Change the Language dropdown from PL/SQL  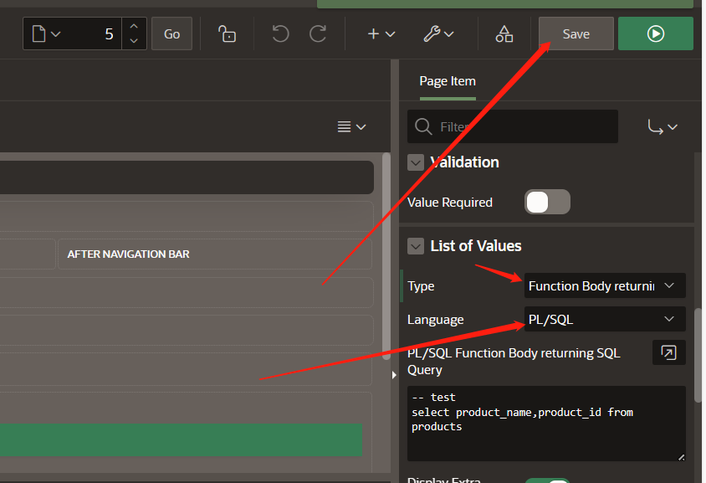point(604,319)
